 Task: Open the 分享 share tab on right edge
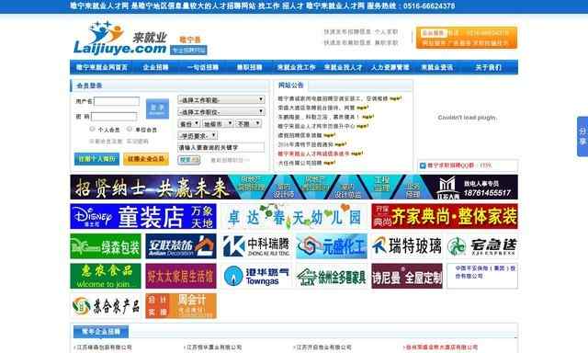click(x=582, y=137)
